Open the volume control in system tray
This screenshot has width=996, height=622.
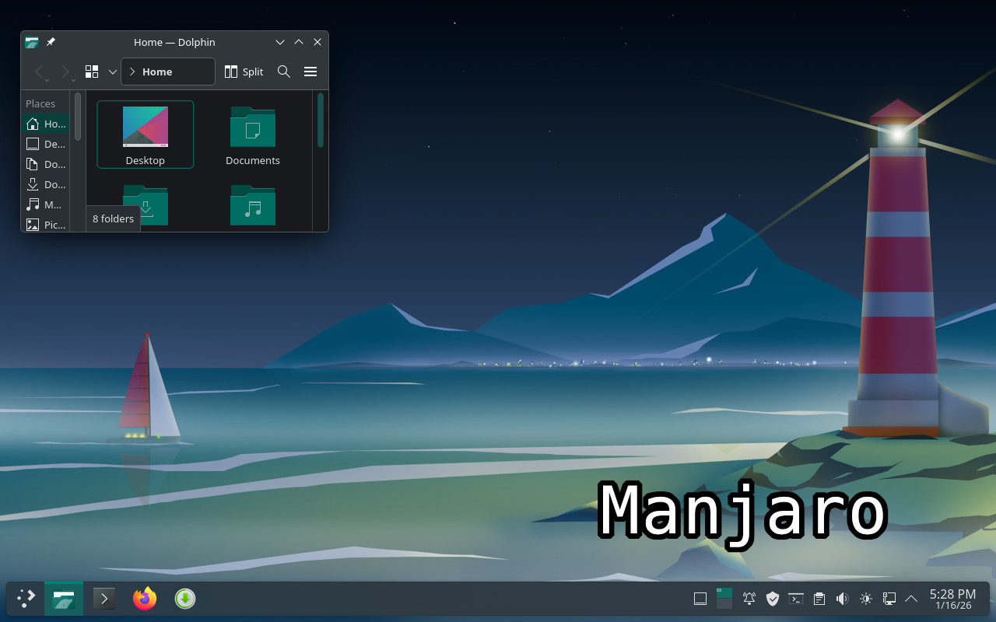tap(842, 599)
